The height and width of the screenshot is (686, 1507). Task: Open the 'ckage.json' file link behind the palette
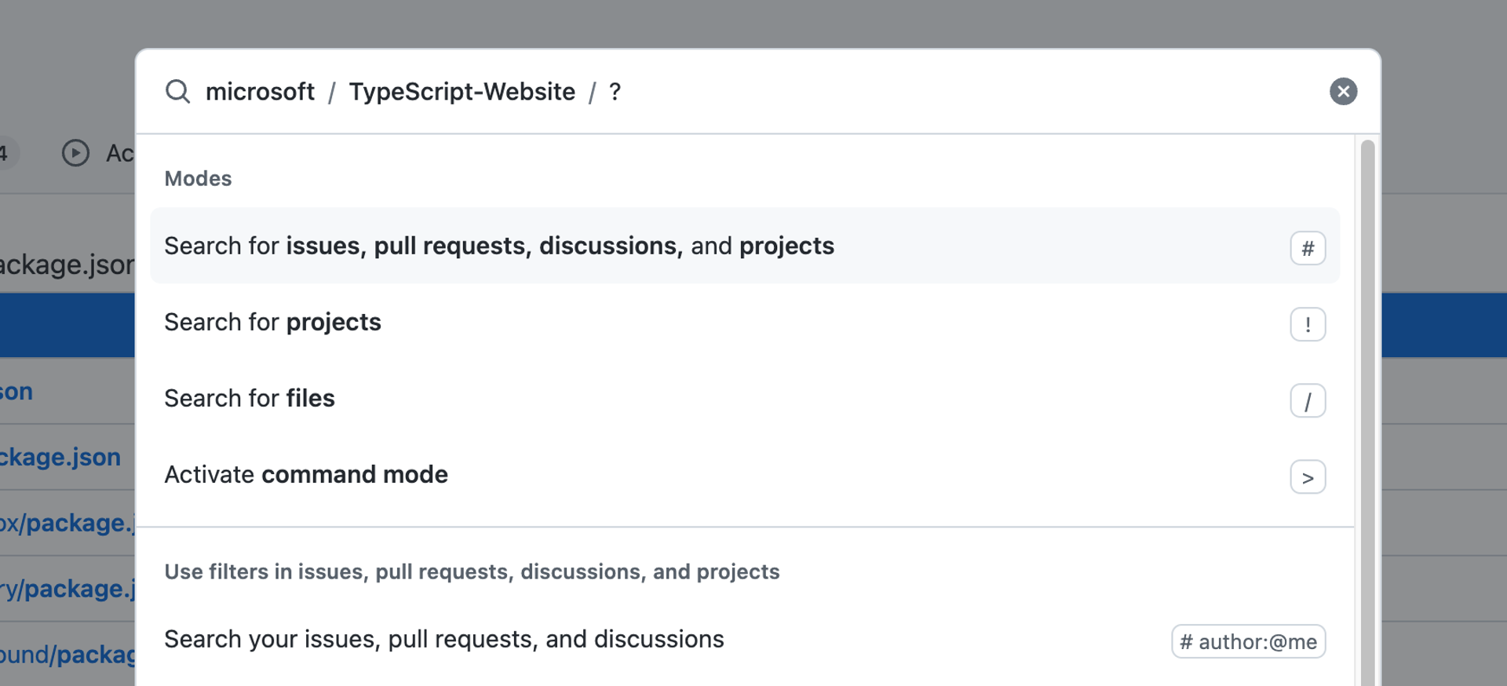click(x=60, y=457)
